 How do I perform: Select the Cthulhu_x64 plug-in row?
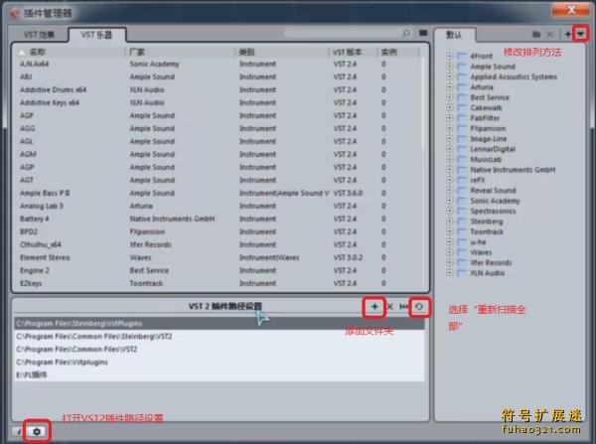[x=219, y=244]
